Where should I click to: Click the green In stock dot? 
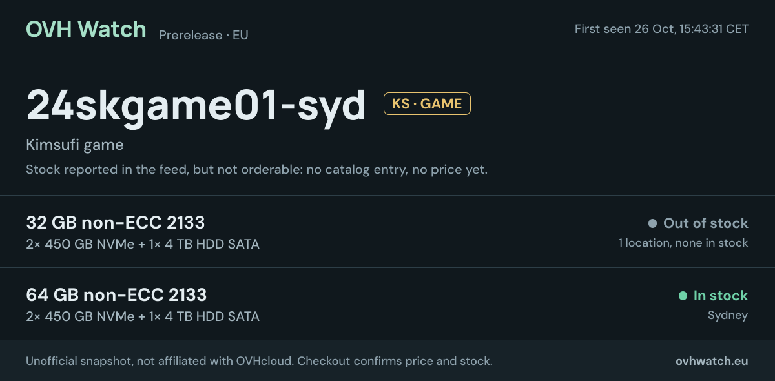point(683,296)
